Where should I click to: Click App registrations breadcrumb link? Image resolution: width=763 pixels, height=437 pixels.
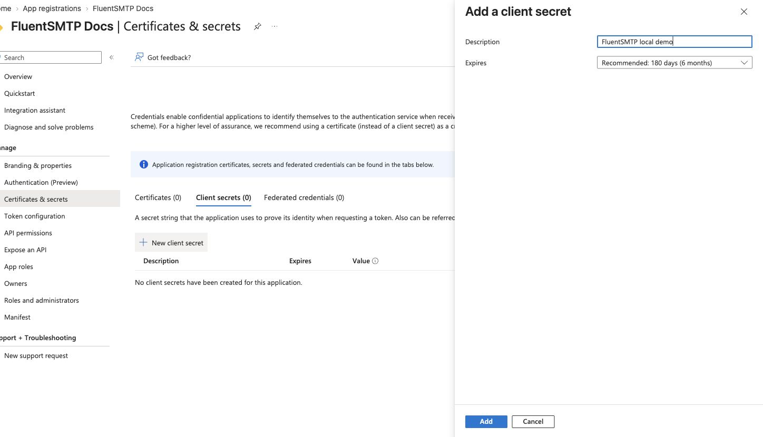click(x=52, y=8)
